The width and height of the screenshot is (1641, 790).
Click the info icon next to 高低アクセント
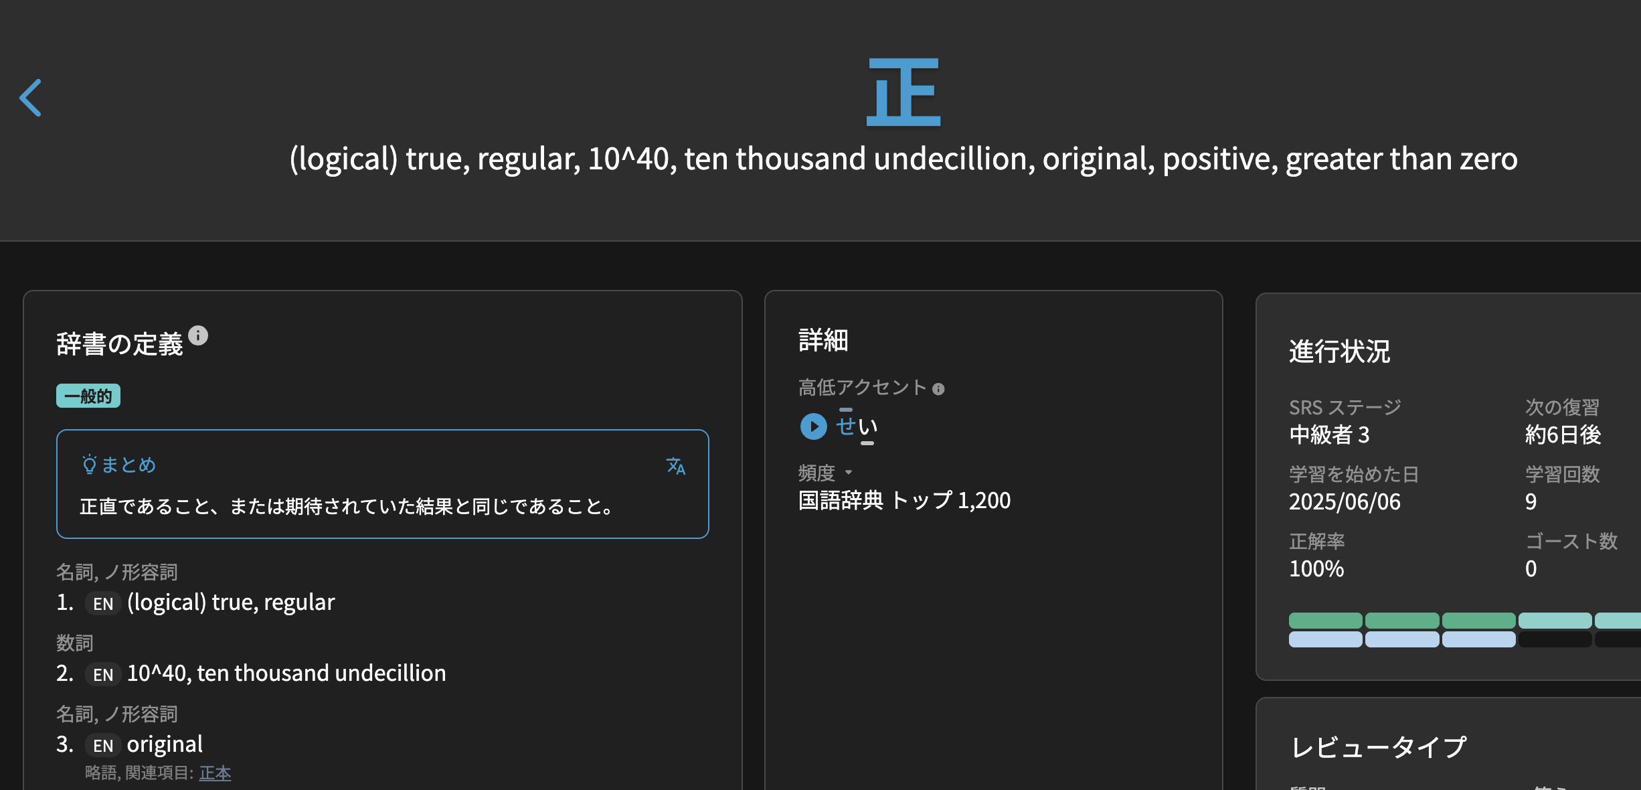pyautogui.click(x=938, y=390)
